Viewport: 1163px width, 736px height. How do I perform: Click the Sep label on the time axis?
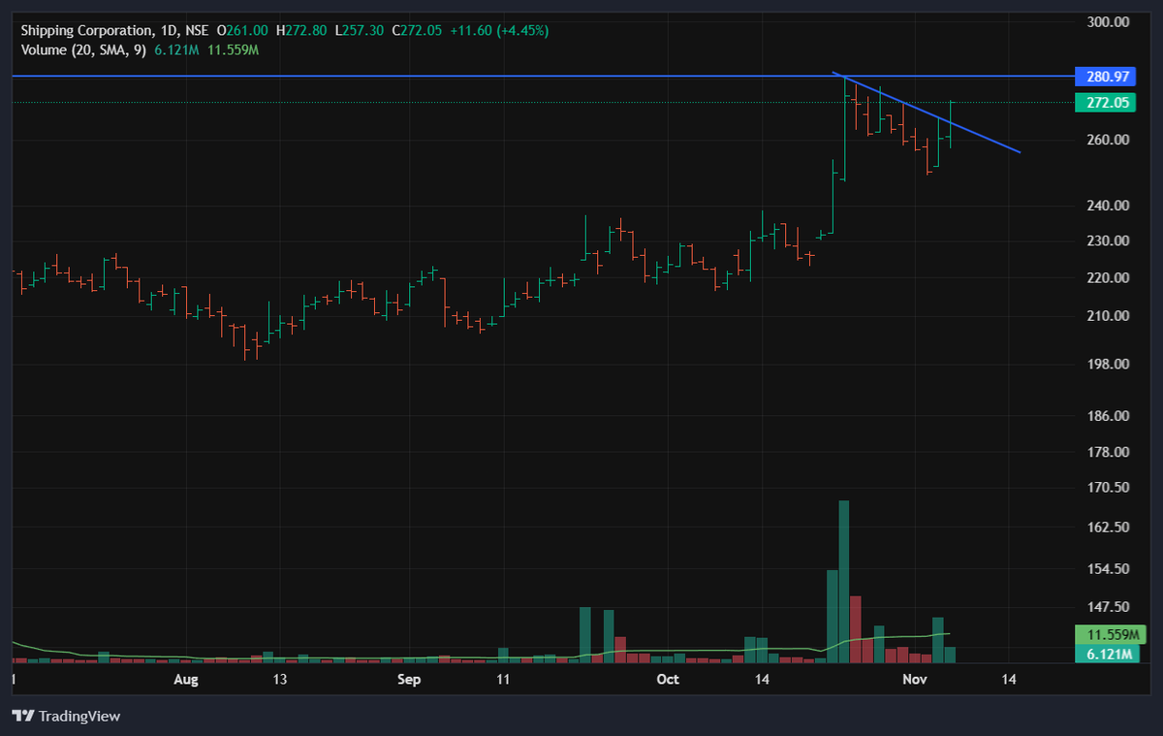tap(410, 680)
